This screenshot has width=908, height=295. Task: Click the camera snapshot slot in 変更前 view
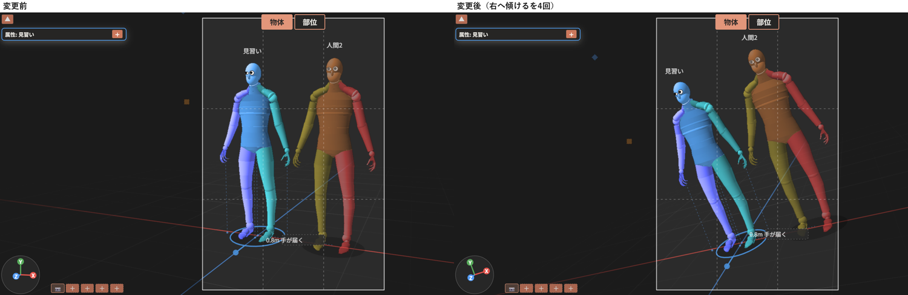[58, 288]
